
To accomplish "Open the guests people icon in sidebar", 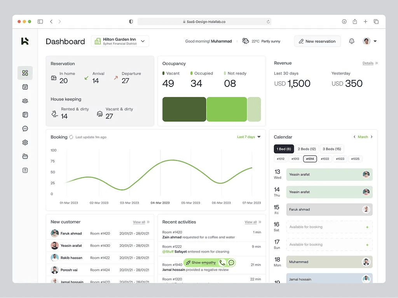I will point(25,100).
